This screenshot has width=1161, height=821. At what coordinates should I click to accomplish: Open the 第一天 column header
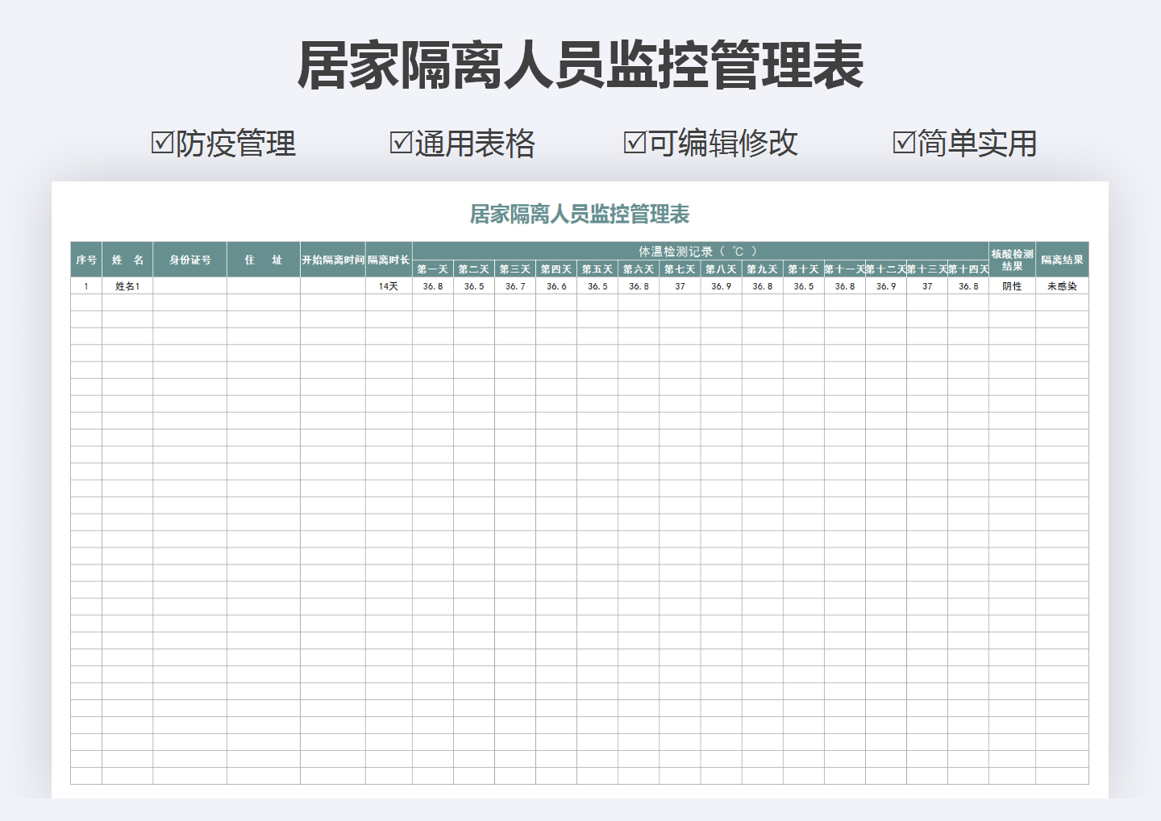(x=432, y=268)
